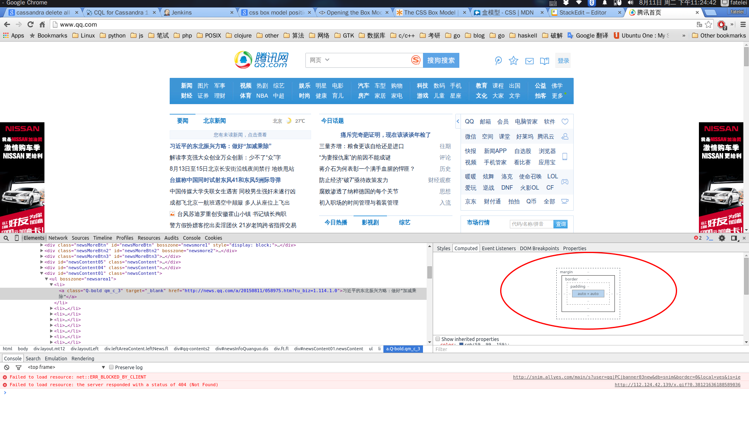The height and width of the screenshot is (433, 749).
Task: Open the mail envelope icon on QQ header
Action: click(529, 61)
